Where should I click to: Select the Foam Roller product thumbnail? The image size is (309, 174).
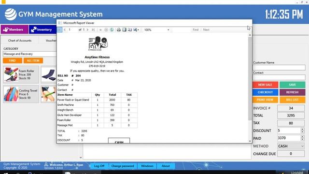click(11, 74)
